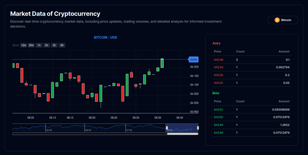Image resolution: width=308 pixels, height=155 pixels.
Task: Click the orange Bitcoin logo icon
Action: (277, 20)
